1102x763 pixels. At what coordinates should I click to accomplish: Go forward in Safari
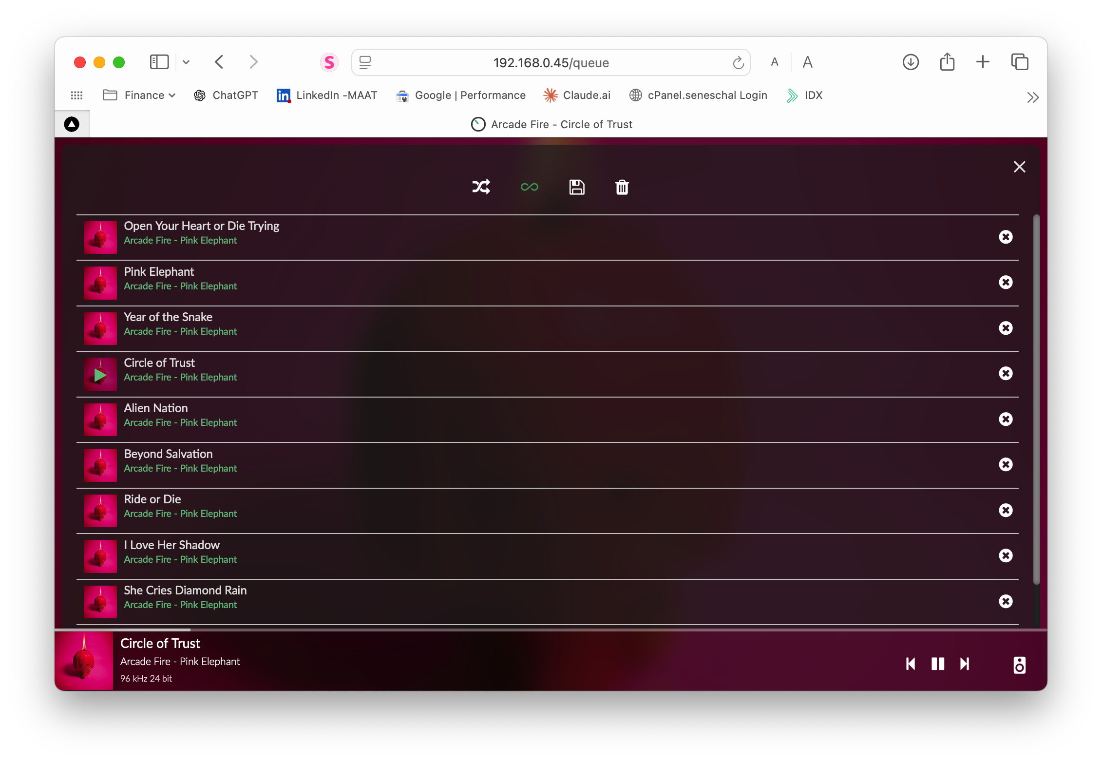coord(253,62)
